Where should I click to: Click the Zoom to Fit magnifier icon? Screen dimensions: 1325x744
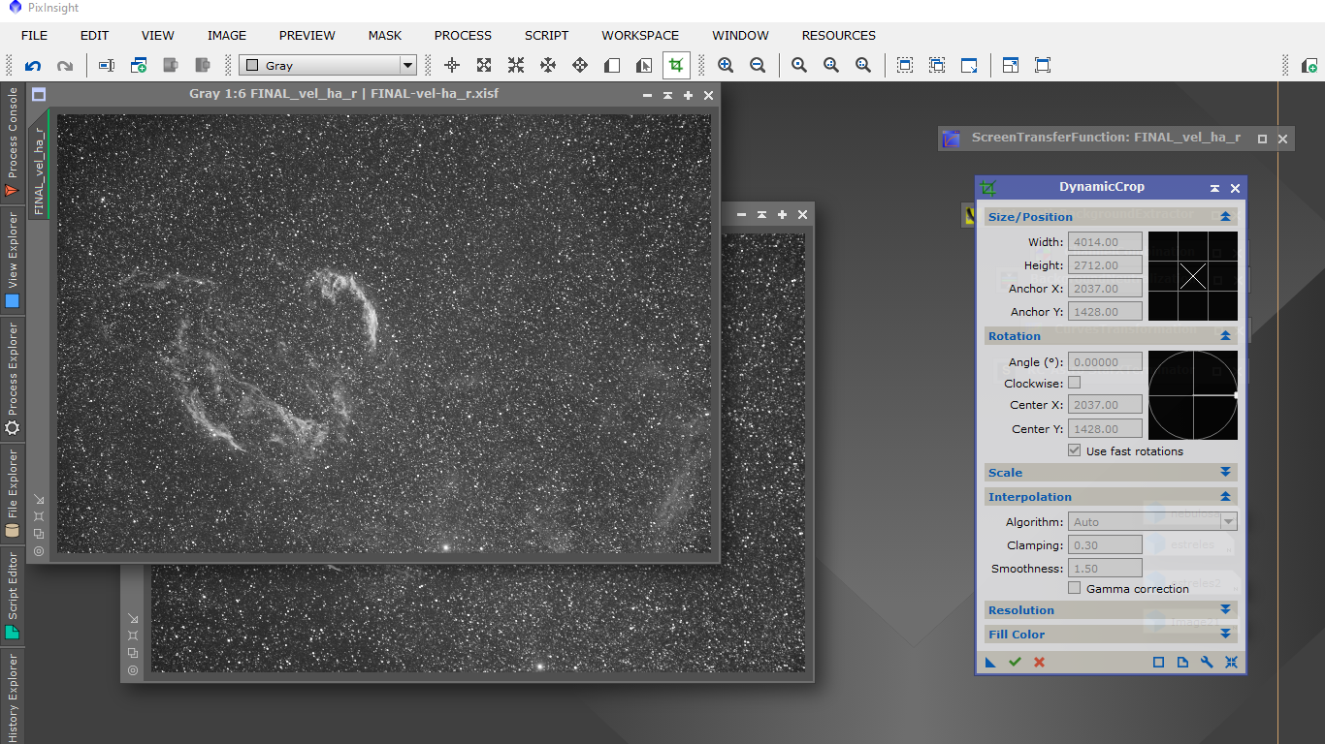(x=799, y=66)
